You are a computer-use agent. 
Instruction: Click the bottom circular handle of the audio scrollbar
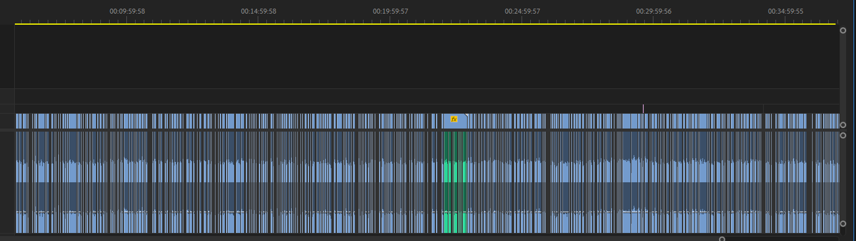pyautogui.click(x=842, y=224)
